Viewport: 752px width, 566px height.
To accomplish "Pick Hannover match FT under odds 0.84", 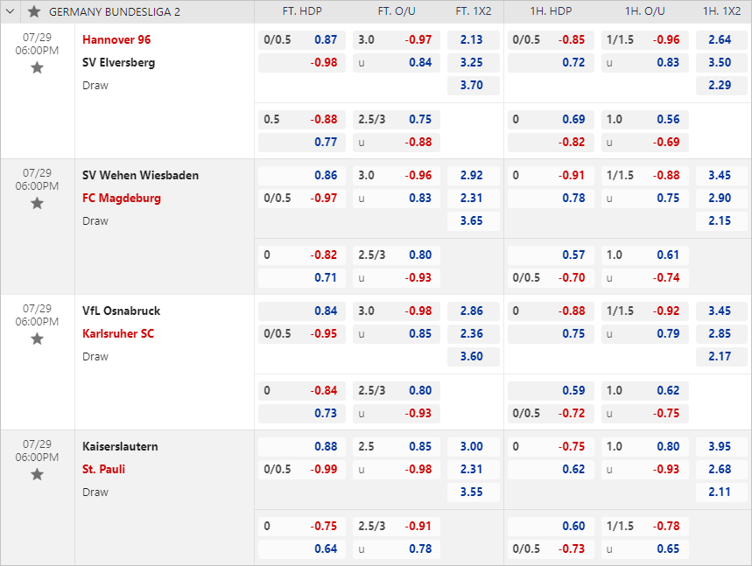I will [397, 63].
